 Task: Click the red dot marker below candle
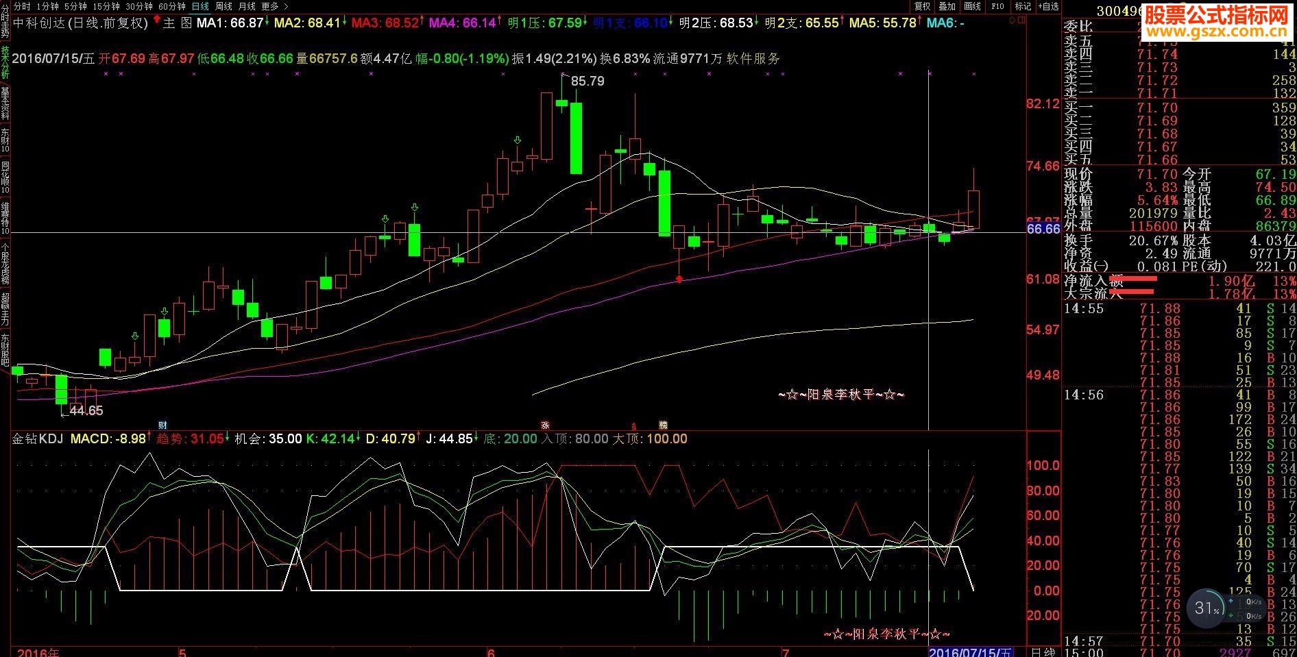679,279
